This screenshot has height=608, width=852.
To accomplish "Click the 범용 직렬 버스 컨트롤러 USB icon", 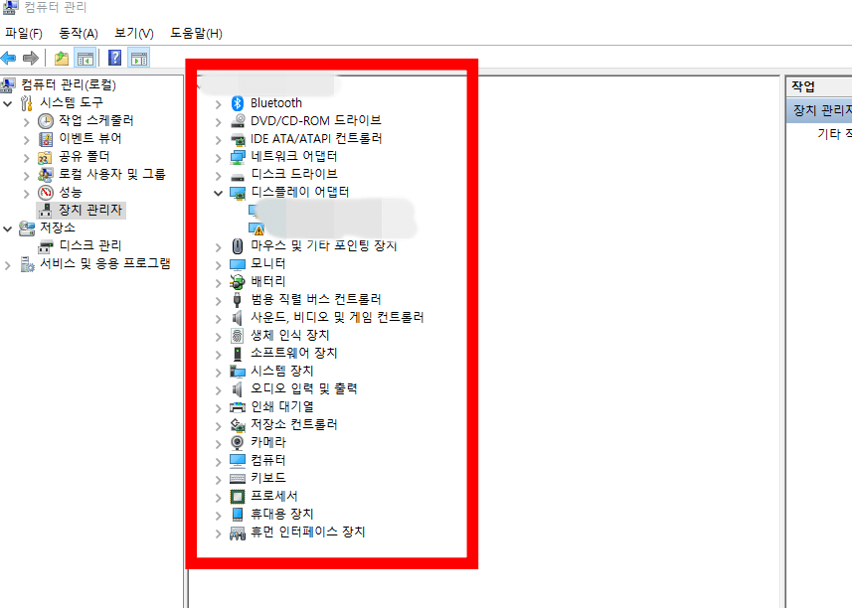I will (x=237, y=300).
